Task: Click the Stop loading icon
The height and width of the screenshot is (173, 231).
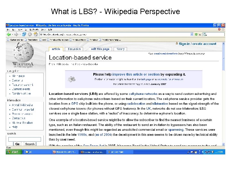Action: 30,34
